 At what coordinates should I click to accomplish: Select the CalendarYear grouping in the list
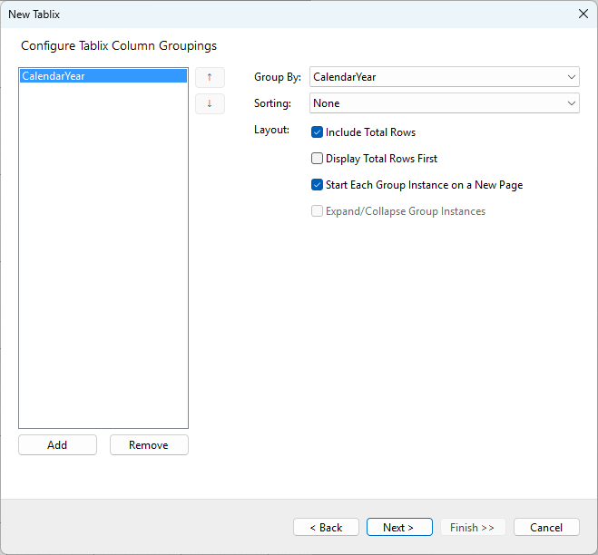point(103,76)
